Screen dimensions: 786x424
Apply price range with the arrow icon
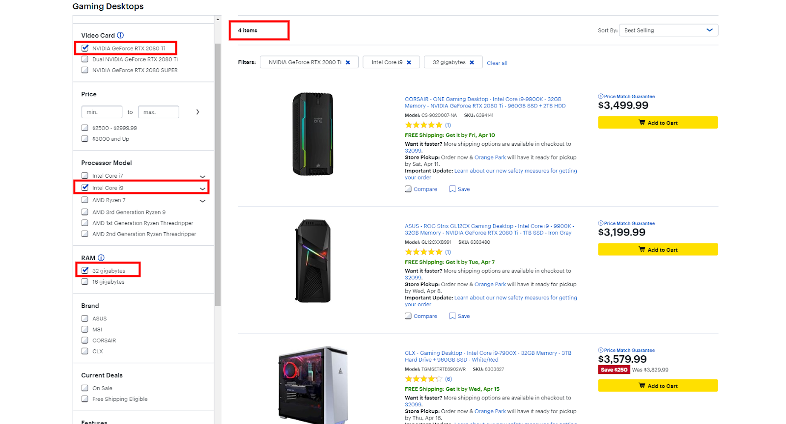(x=197, y=112)
